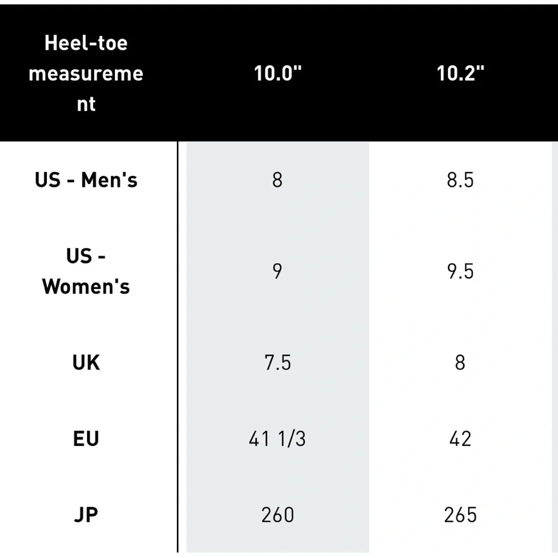Screen dimensions: 558x558
Task: Select the EU row label
Action: pyautogui.click(x=86, y=439)
